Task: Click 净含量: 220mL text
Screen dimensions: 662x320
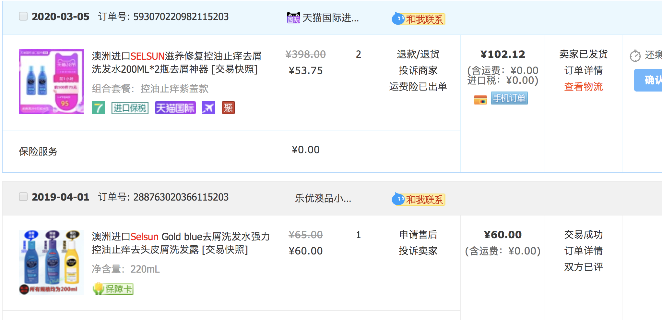Action: click(126, 269)
